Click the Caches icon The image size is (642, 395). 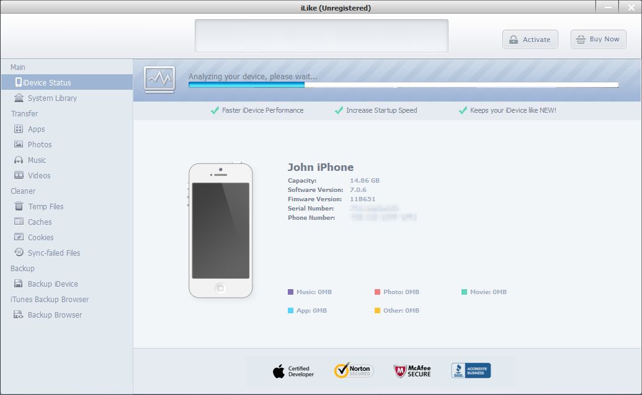19,222
